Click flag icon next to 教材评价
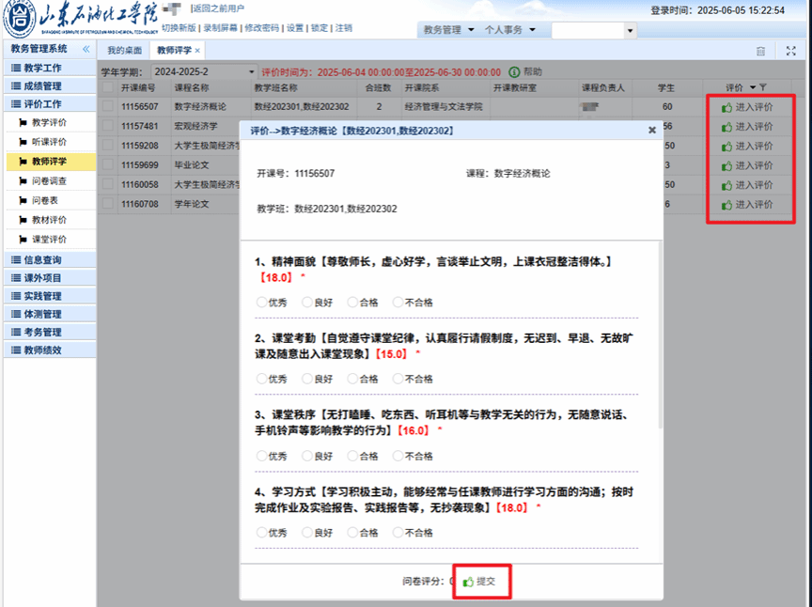This screenshot has height=607, width=812. [23, 220]
